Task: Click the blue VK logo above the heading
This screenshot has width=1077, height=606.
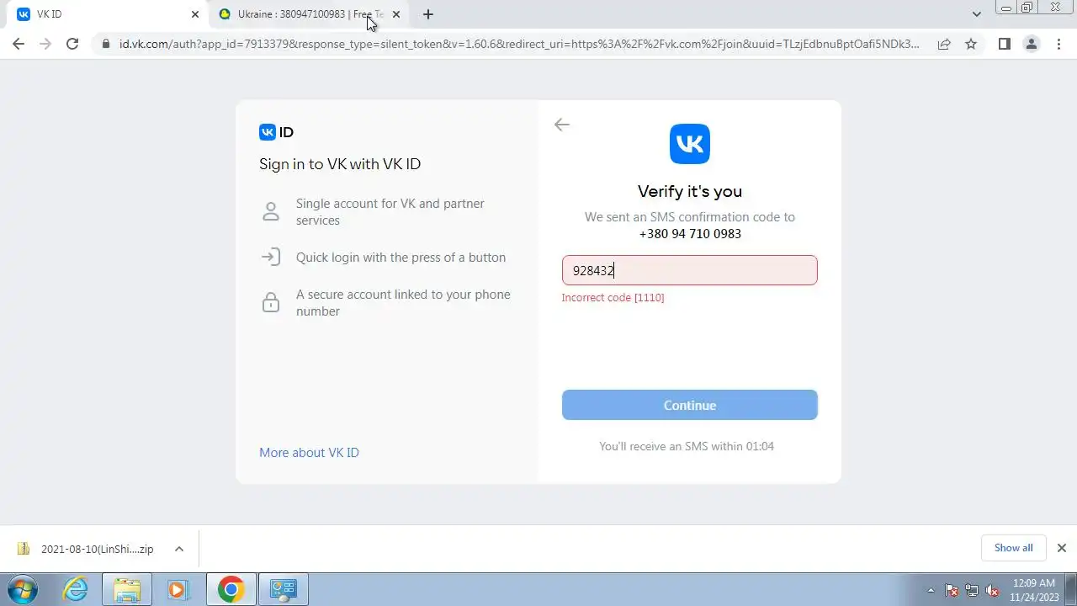Action: point(690,144)
